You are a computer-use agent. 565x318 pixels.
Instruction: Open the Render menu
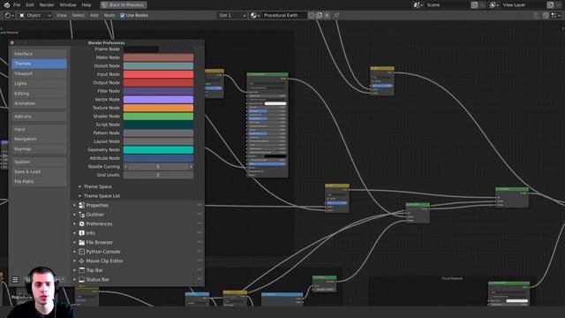pos(47,5)
